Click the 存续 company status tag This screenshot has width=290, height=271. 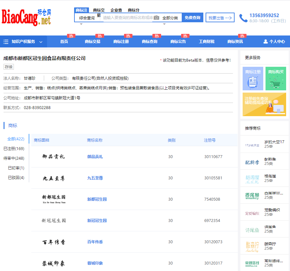[x=9, y=67]
